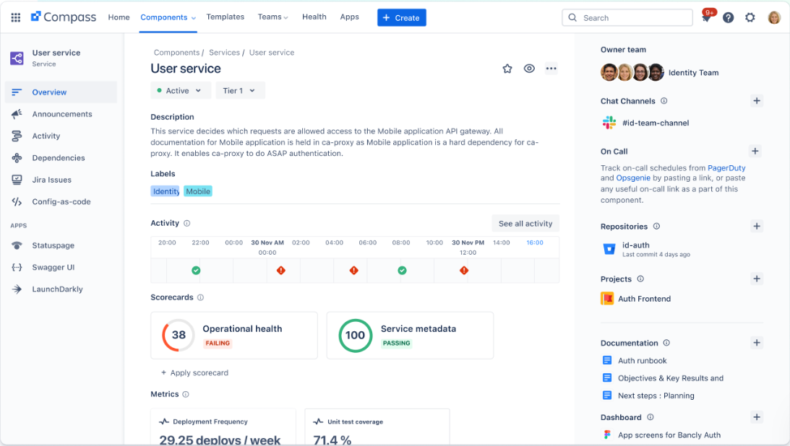This screenshot has height=446, width=790.
Task: Open Announcements in the sidebar
Action: (x=61, y=114)
